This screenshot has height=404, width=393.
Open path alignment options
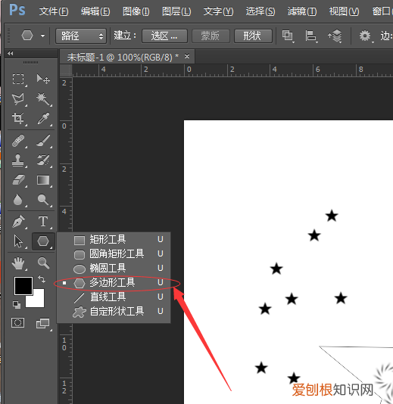click(310, 36)
